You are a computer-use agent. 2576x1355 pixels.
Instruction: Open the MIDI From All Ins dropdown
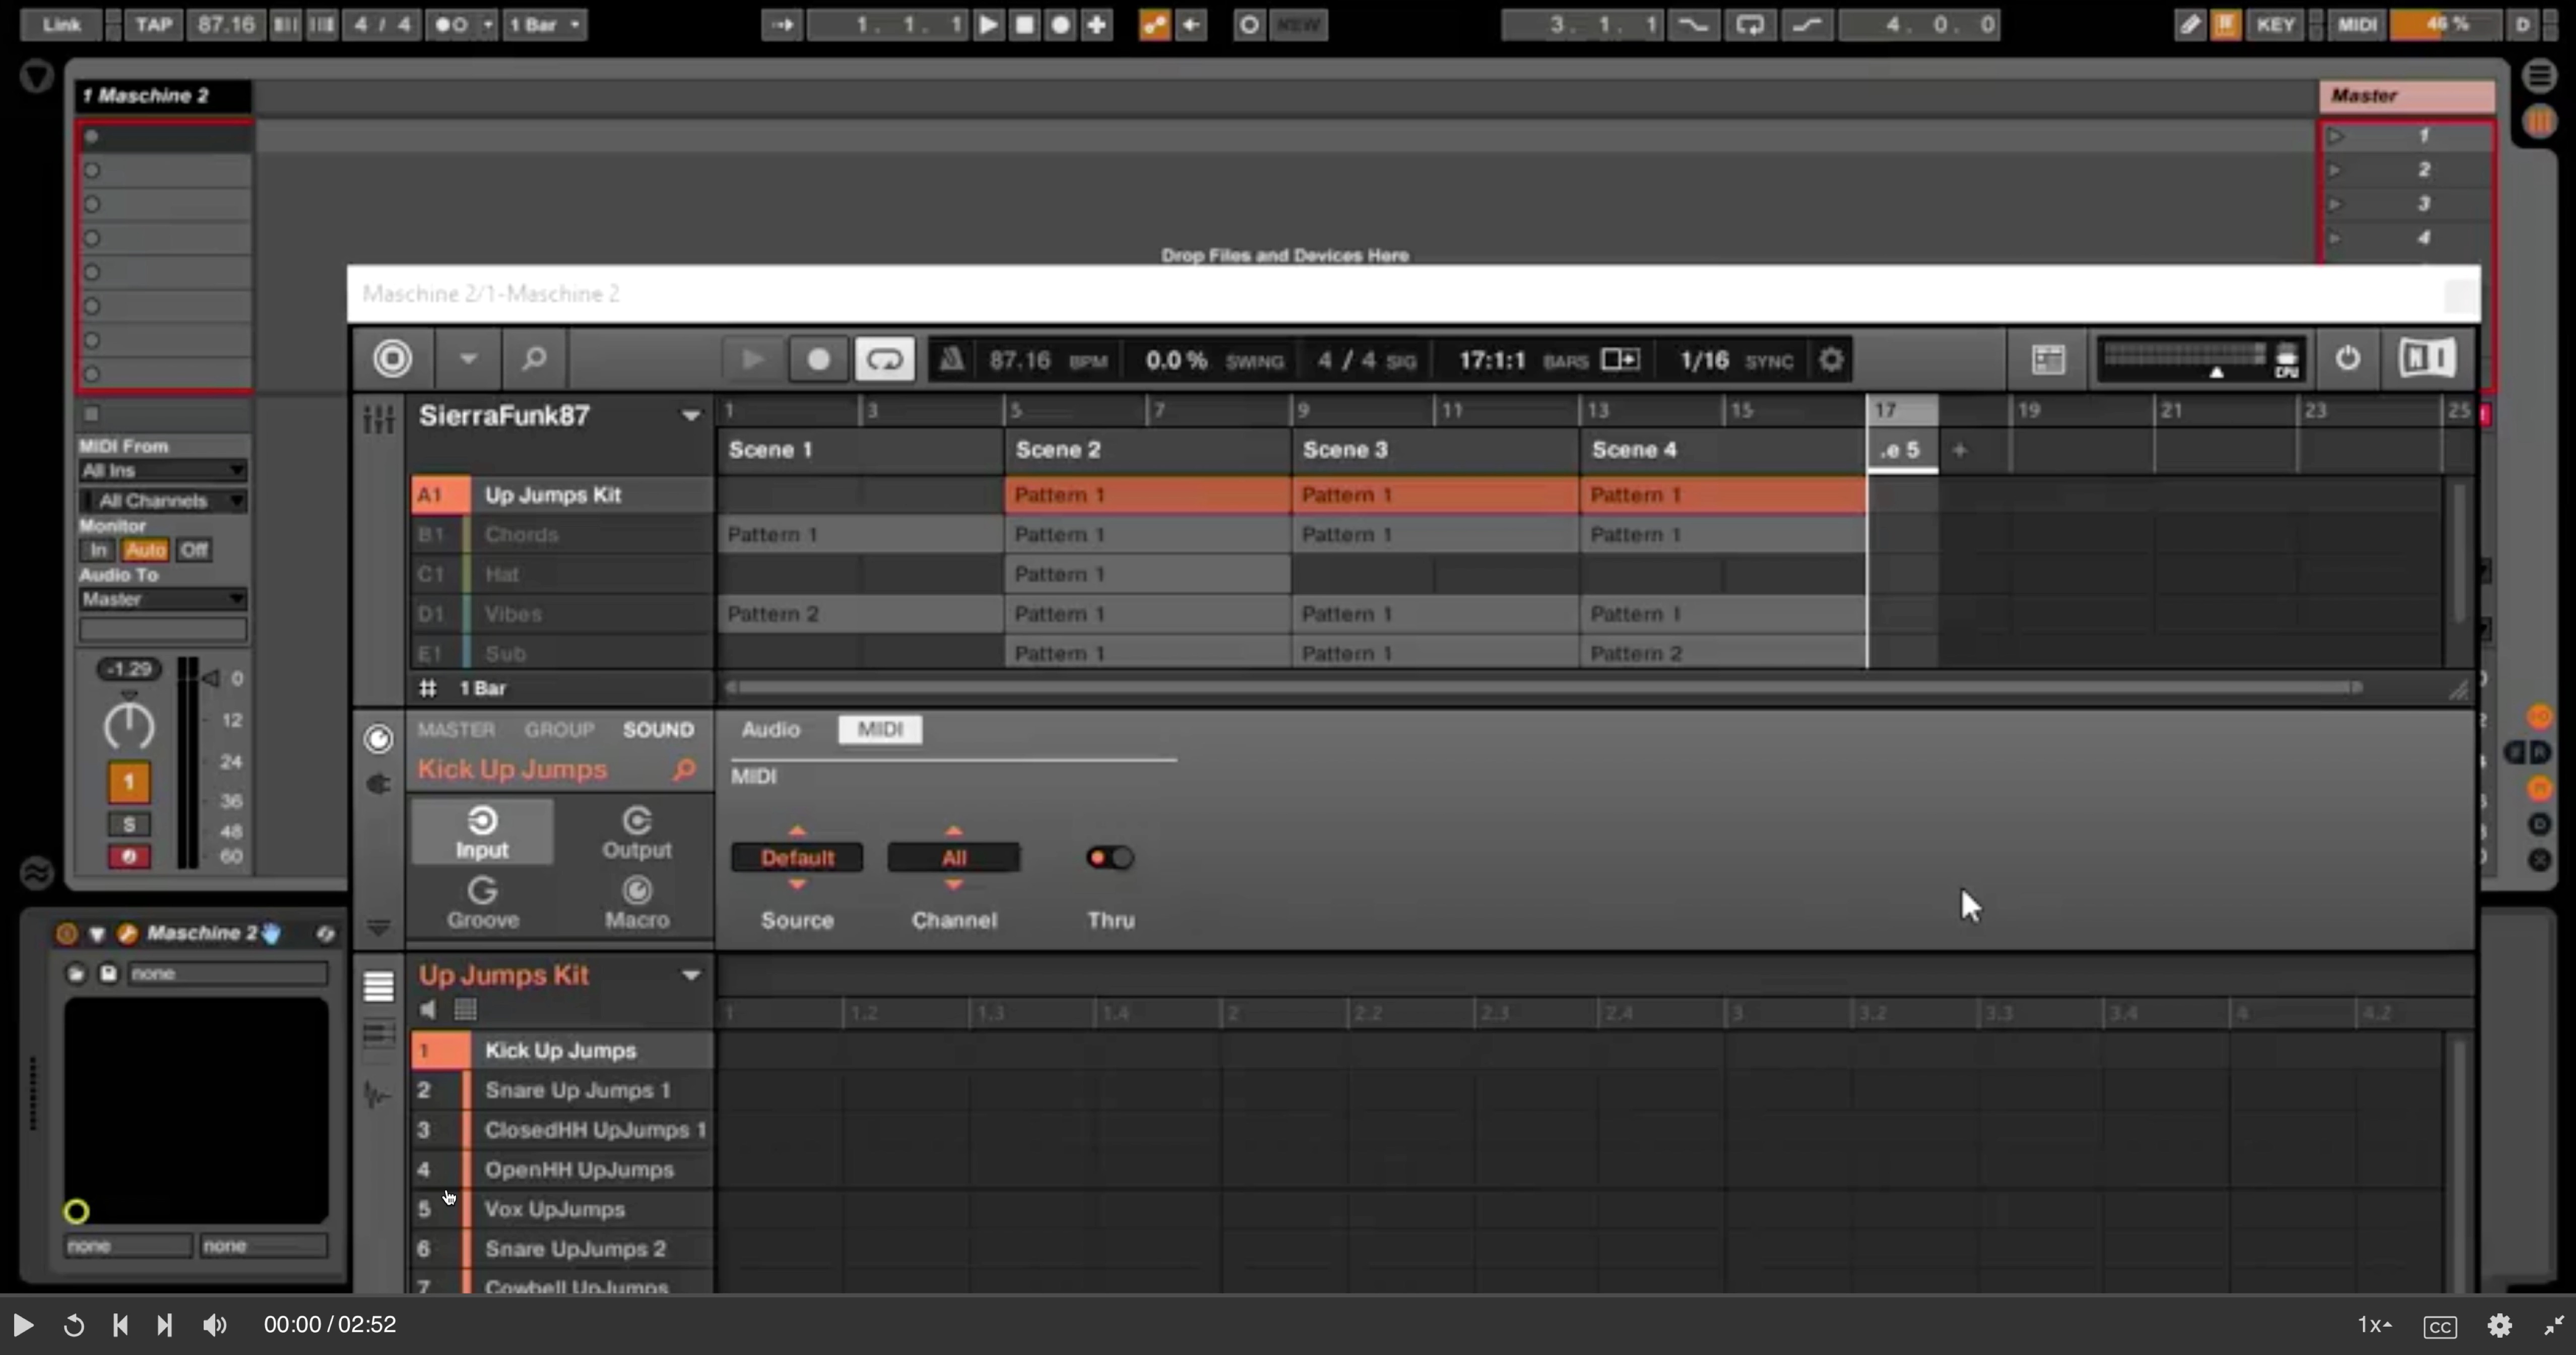coord(163,470)
